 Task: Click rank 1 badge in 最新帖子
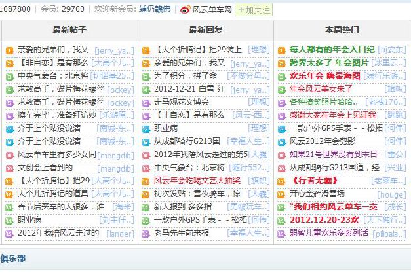pyautogui.click(x=9, y=50)
